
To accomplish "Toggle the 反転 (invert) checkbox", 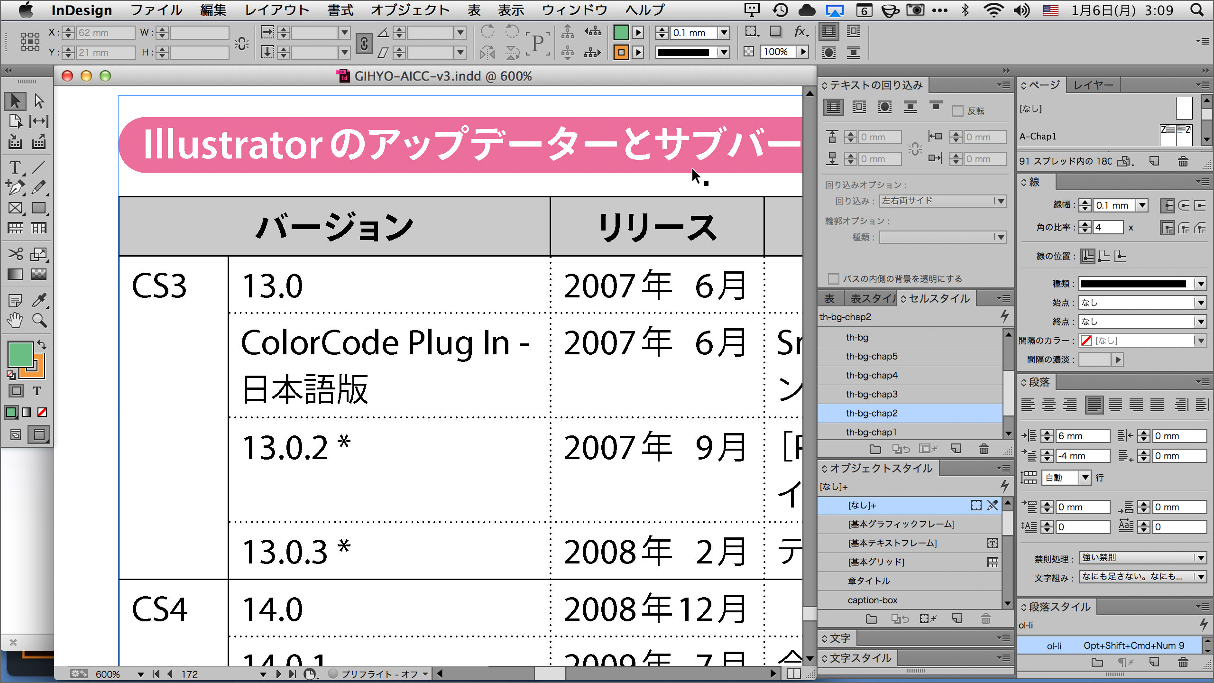I will (958, 111).
